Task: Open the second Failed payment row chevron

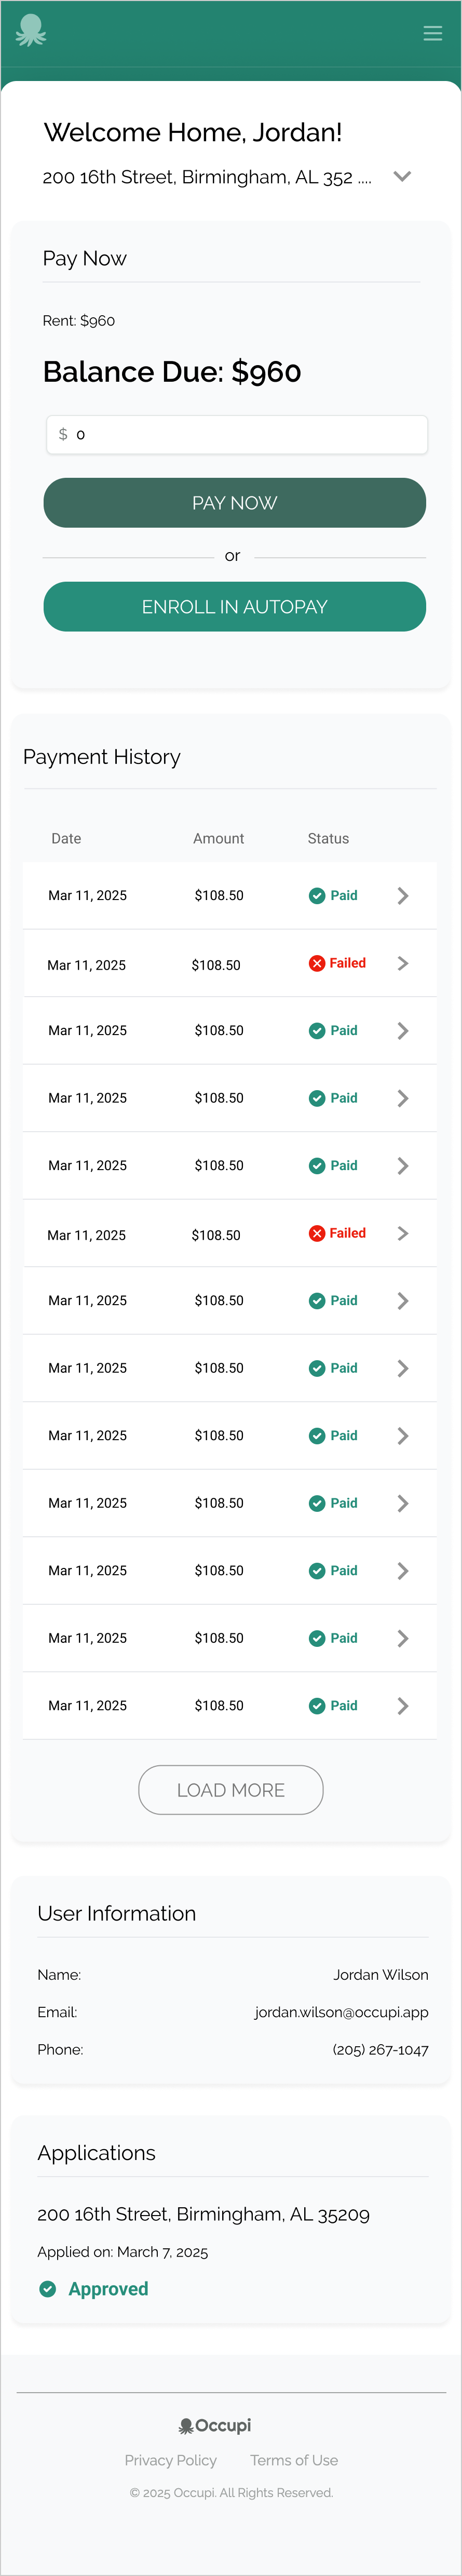Action: (402, 1233)
